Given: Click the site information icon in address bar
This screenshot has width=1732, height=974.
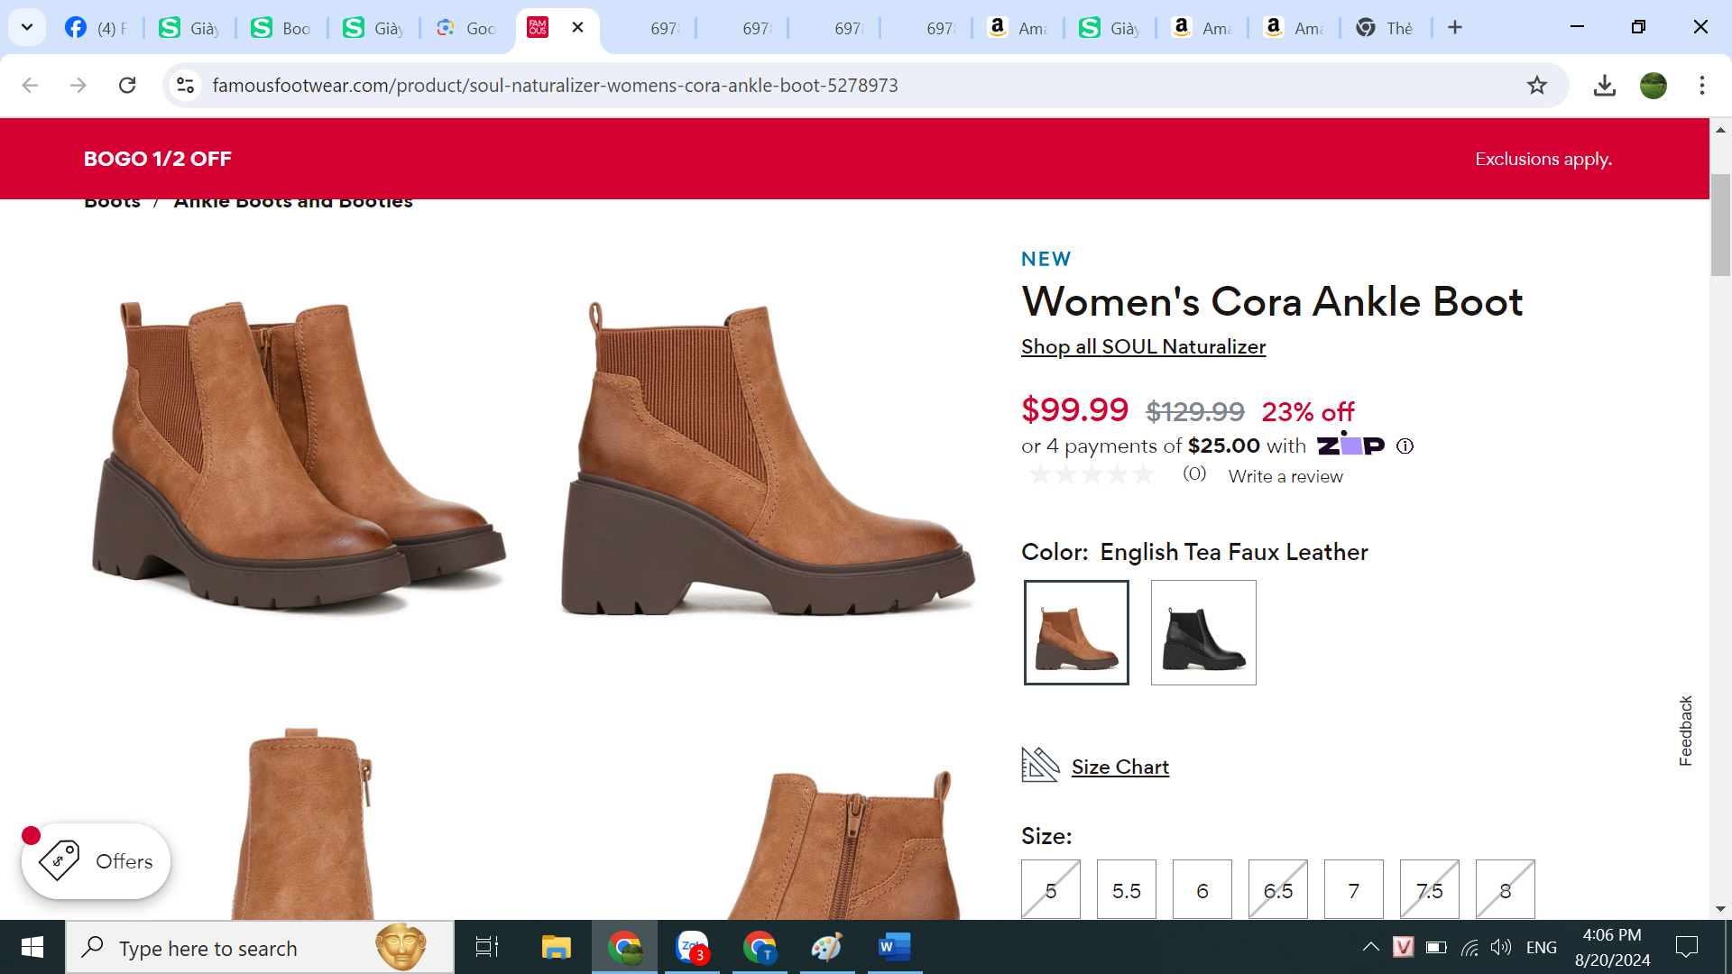Looking at the screenshot, I should [x=185, y=86].
